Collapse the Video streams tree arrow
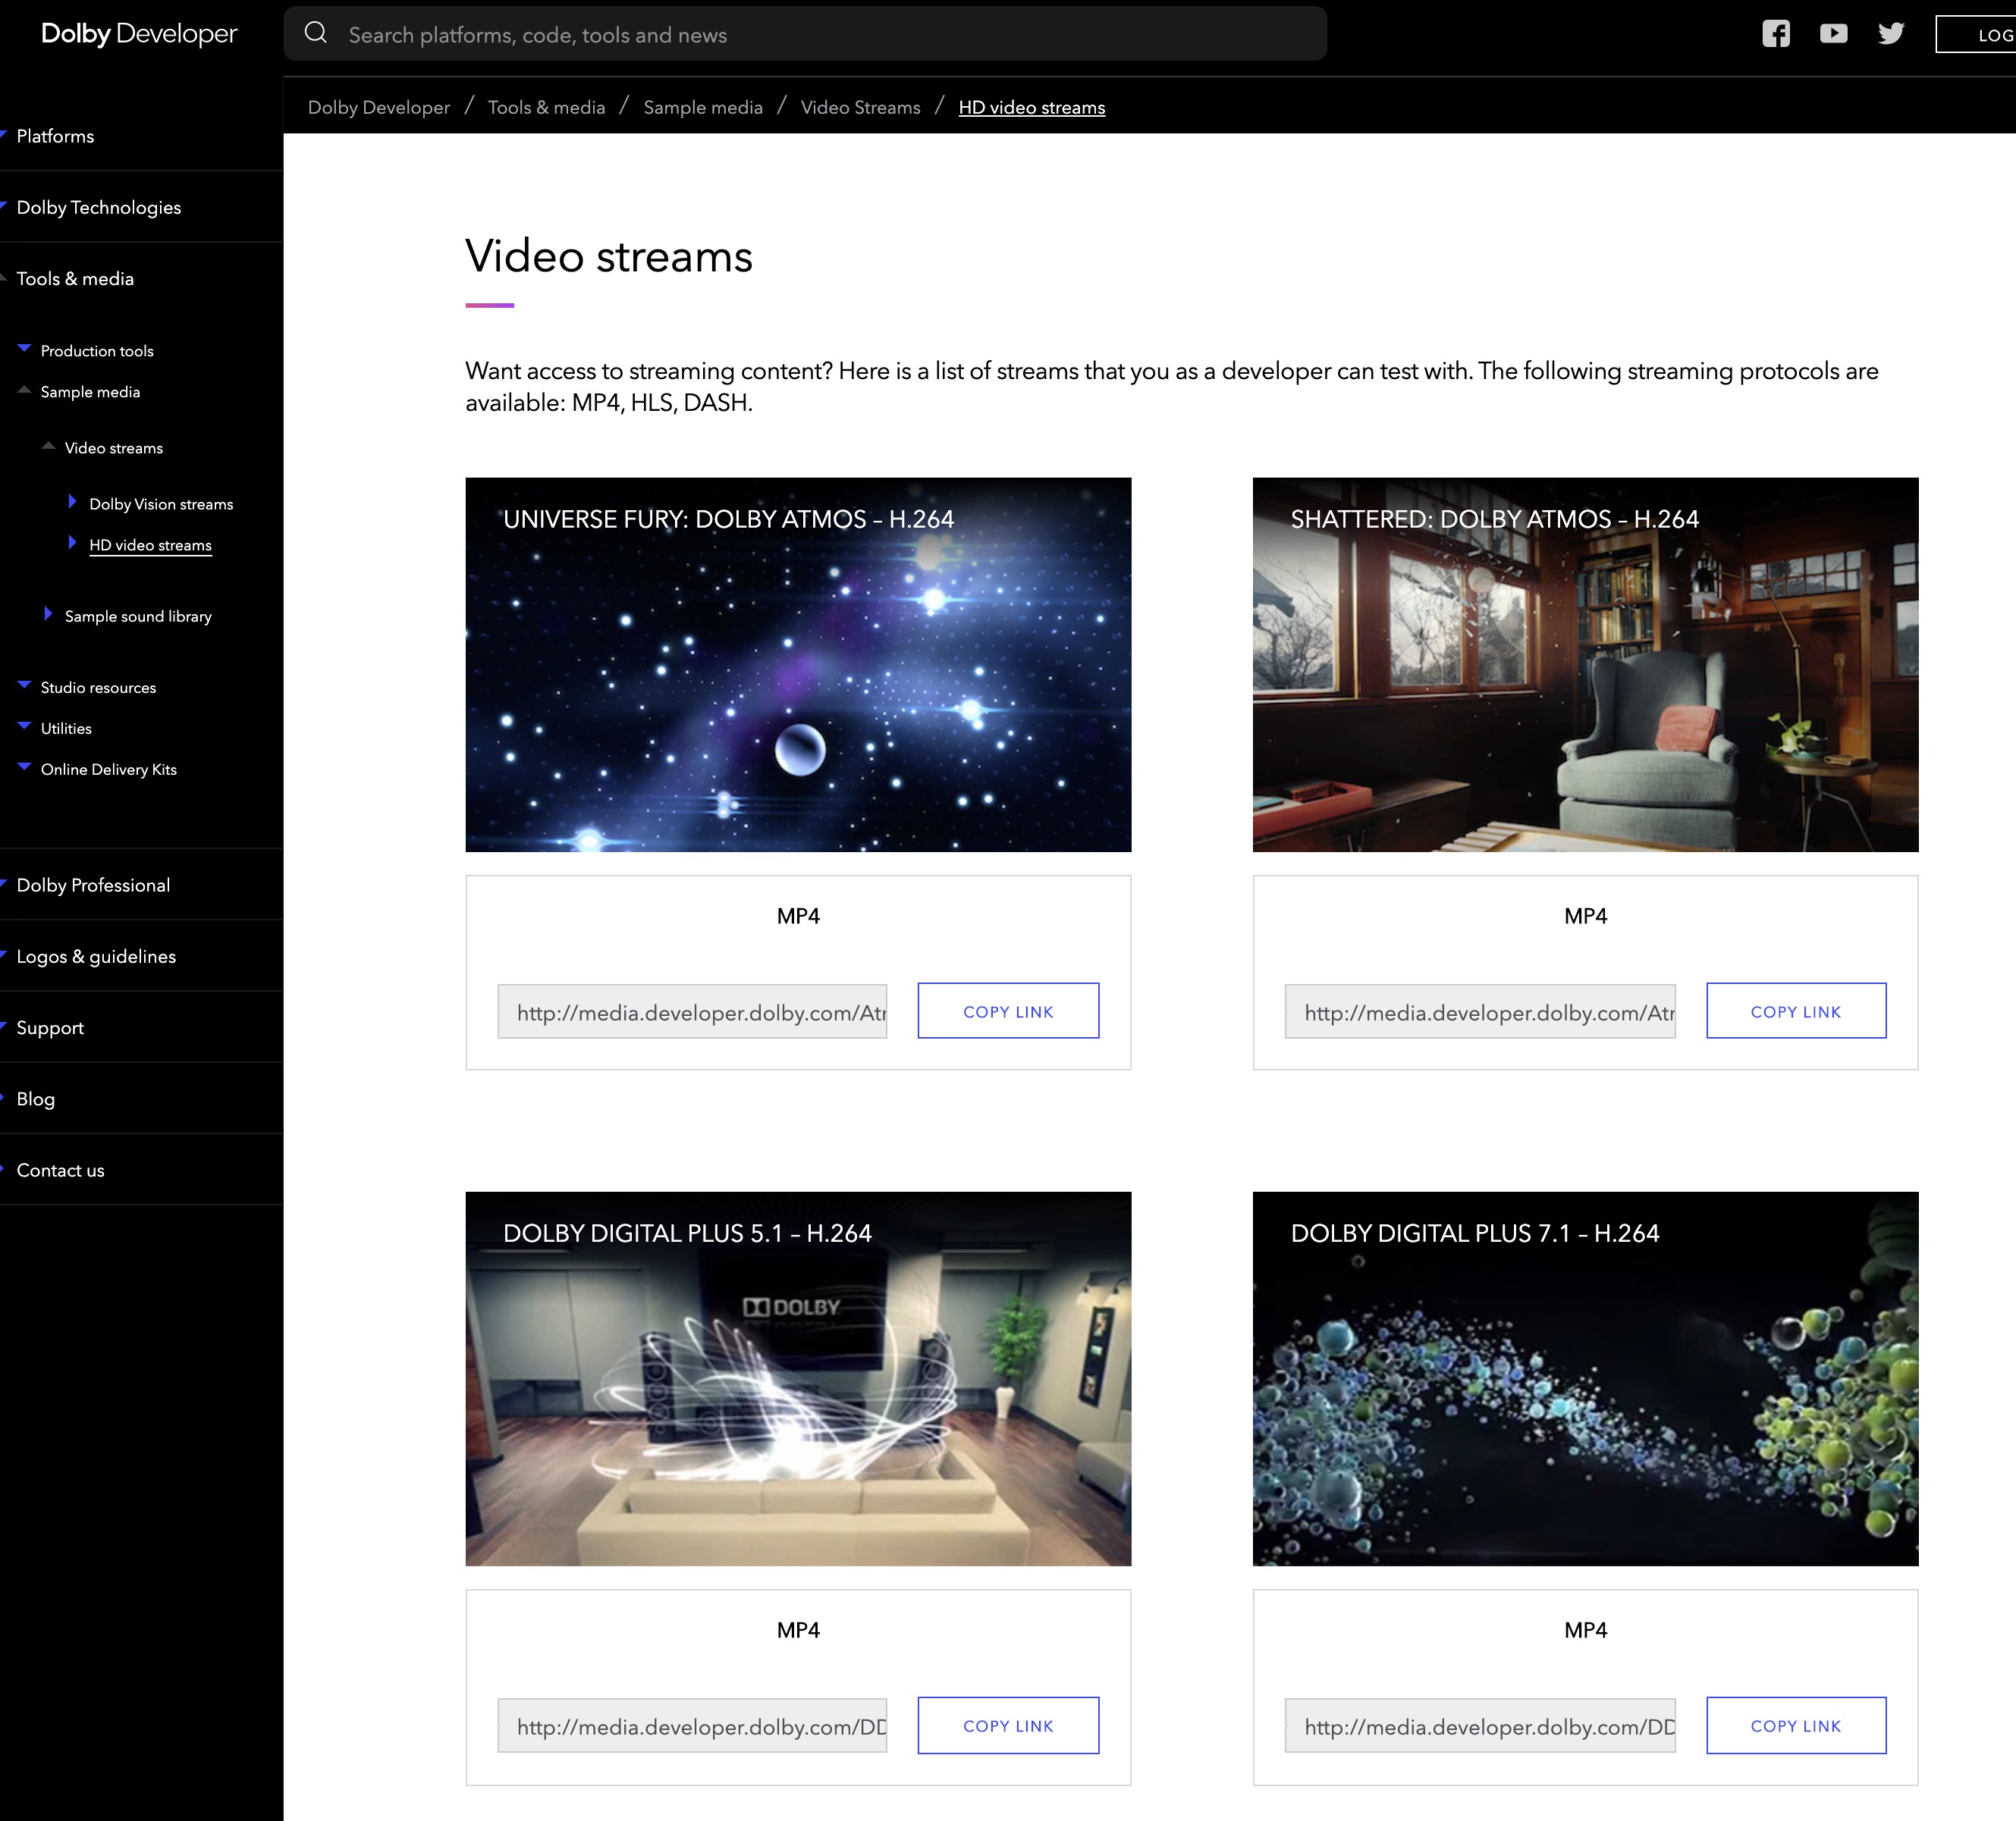The width and height of the screenshot is (2016, 1821). [48, 446]
